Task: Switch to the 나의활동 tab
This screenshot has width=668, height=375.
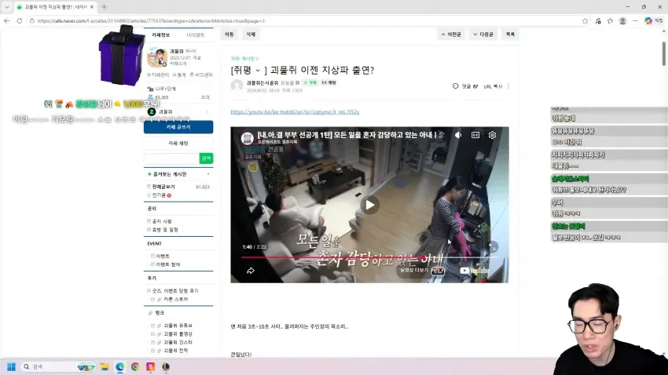Action: 196,35
